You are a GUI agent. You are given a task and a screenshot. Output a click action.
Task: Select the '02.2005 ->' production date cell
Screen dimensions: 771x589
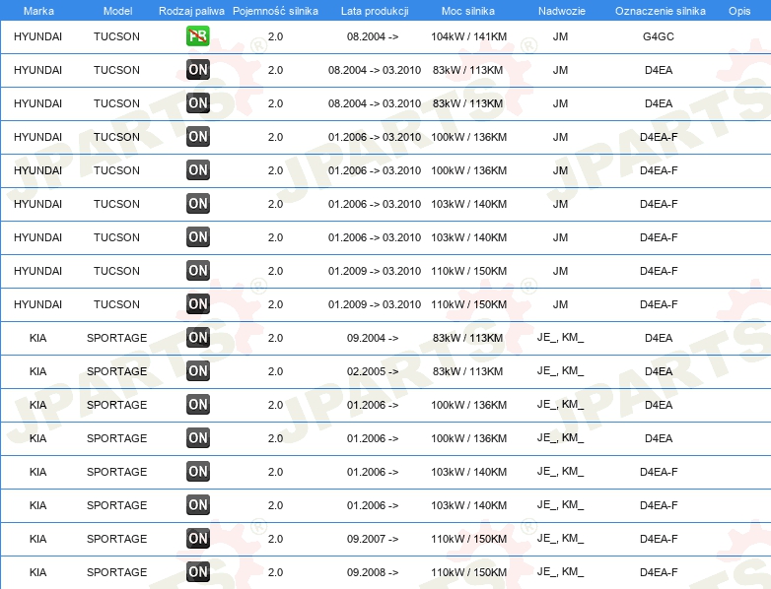pos(373,371)
